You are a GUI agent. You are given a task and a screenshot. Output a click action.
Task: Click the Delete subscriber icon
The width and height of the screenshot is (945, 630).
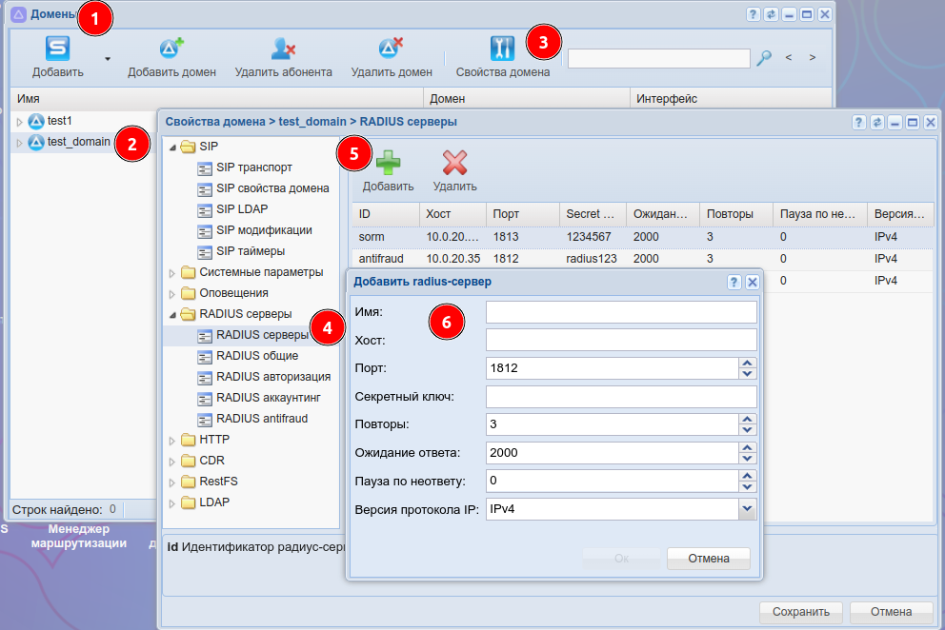point(283,49)
